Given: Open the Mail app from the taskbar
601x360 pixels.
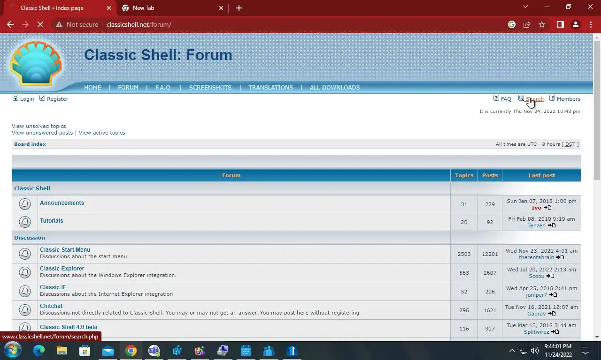Looking at the screenshot, I should [108, 351].
